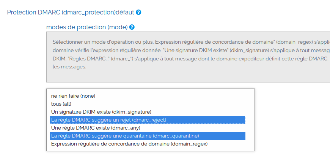Choose 'tous (all)' in the mode list
The image size is (330, 160).
[x=61, y=104]
